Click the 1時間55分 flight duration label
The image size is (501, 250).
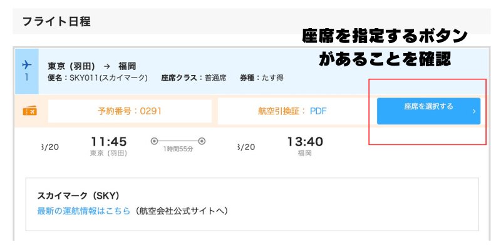pyautogui.click(x=178, y=151)
